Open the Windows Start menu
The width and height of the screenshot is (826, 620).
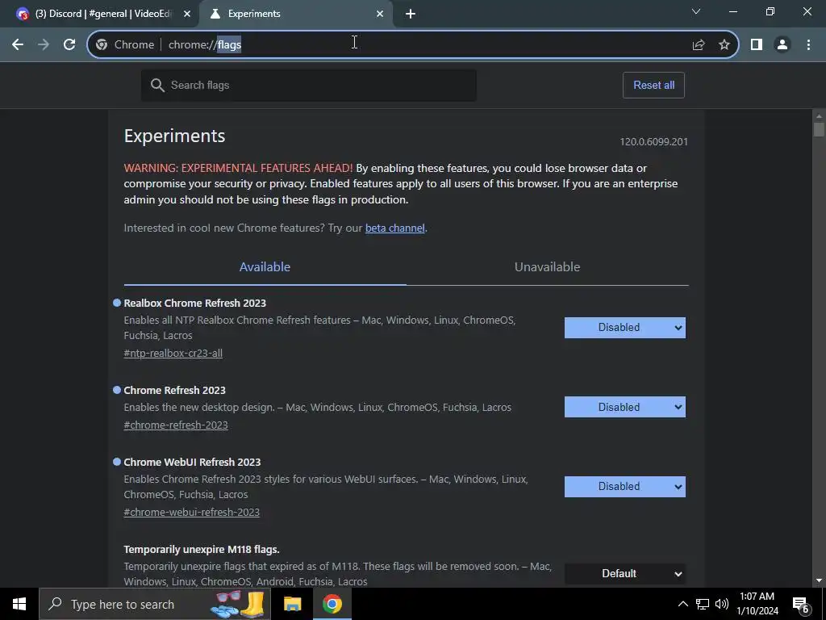pos(19,604)
